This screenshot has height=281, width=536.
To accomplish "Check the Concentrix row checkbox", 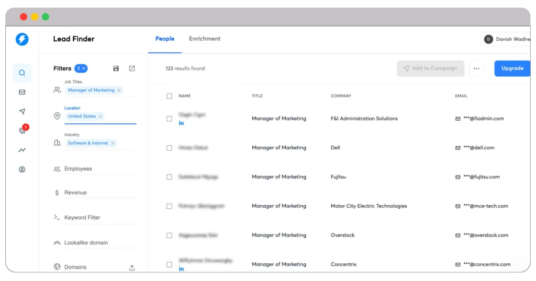I will (169, 265).
